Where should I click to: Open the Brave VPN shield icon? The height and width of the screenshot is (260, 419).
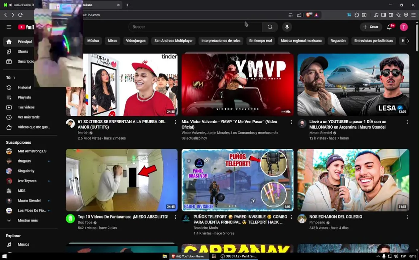click(406, 15)
